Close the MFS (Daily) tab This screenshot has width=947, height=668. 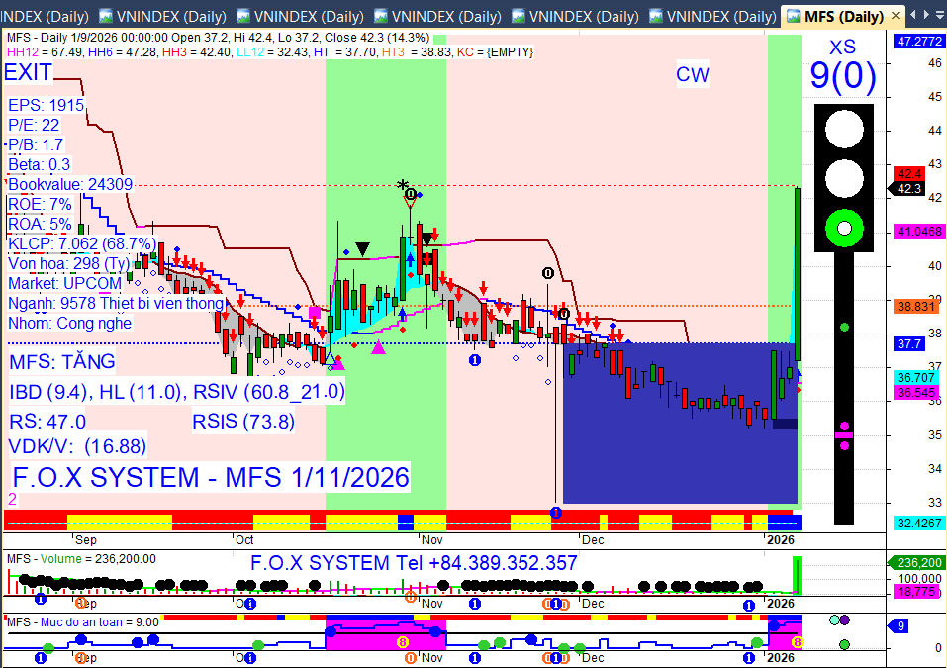click(x=896, y=16)
